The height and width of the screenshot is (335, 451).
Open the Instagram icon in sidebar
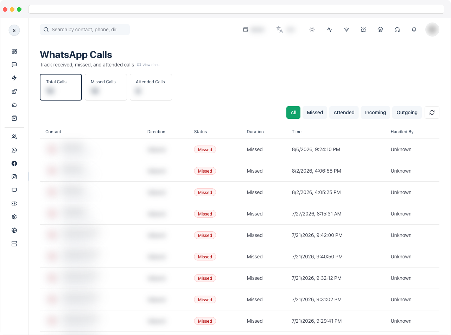(14, 177)
